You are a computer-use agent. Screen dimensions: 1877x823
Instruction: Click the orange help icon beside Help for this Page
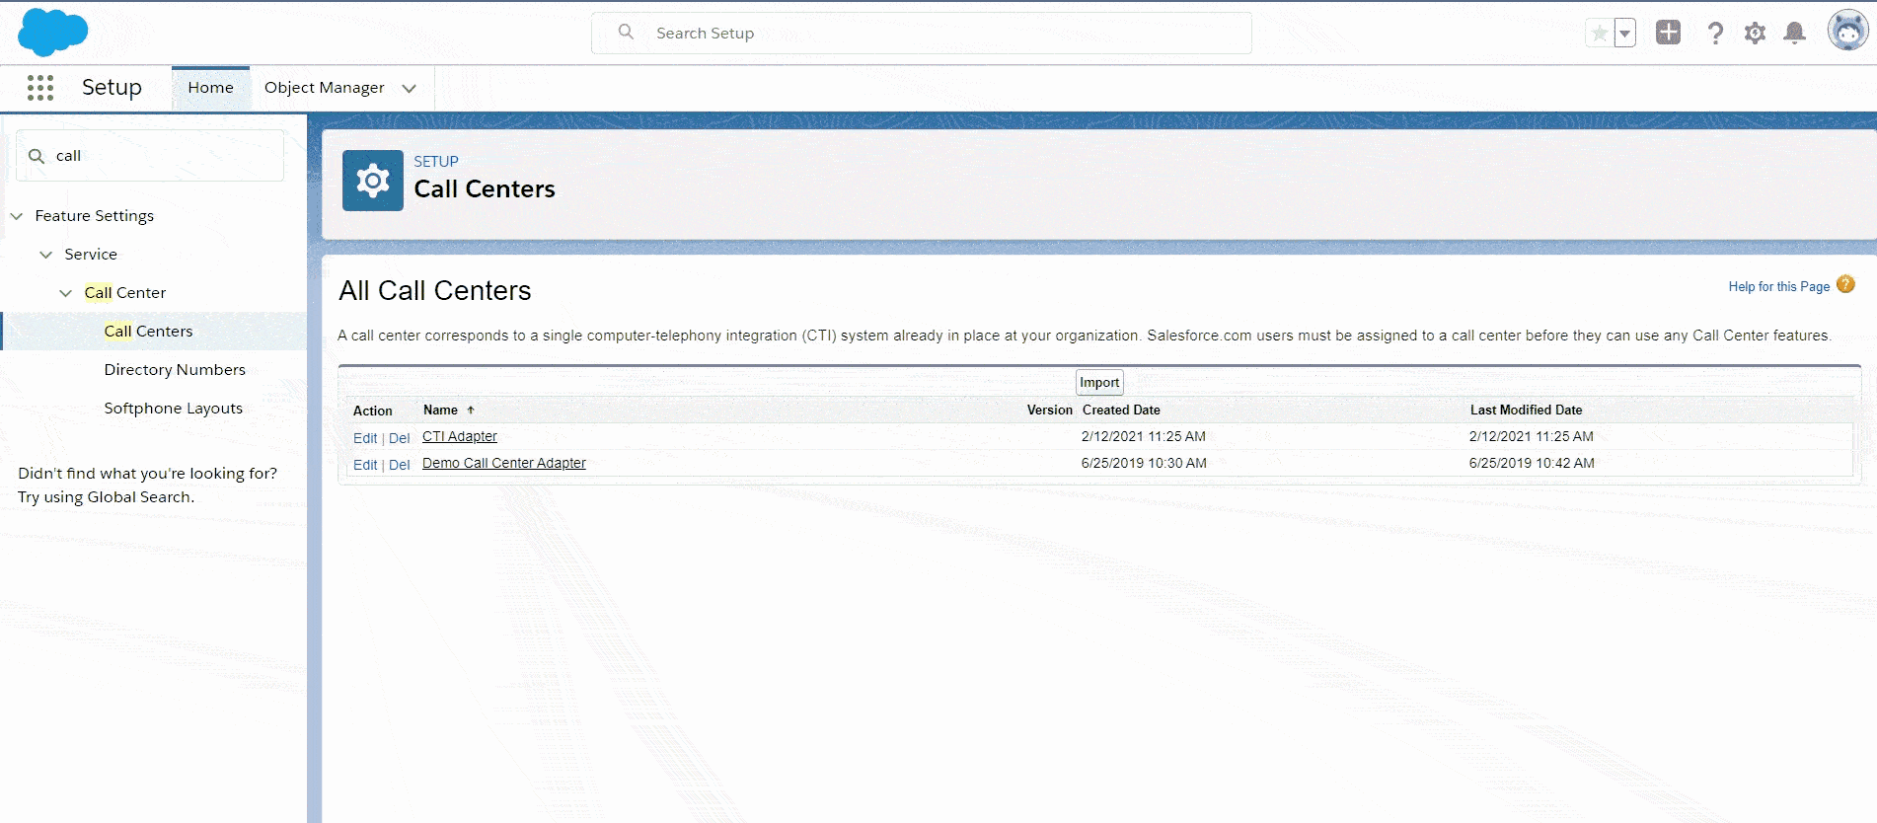click(1845, 284)
